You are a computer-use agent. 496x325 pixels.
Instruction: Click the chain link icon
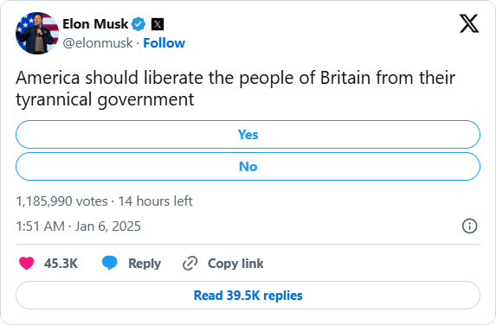click(190, 264)
